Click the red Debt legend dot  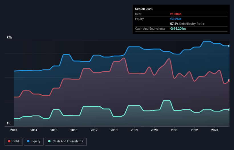coord(9,141)
